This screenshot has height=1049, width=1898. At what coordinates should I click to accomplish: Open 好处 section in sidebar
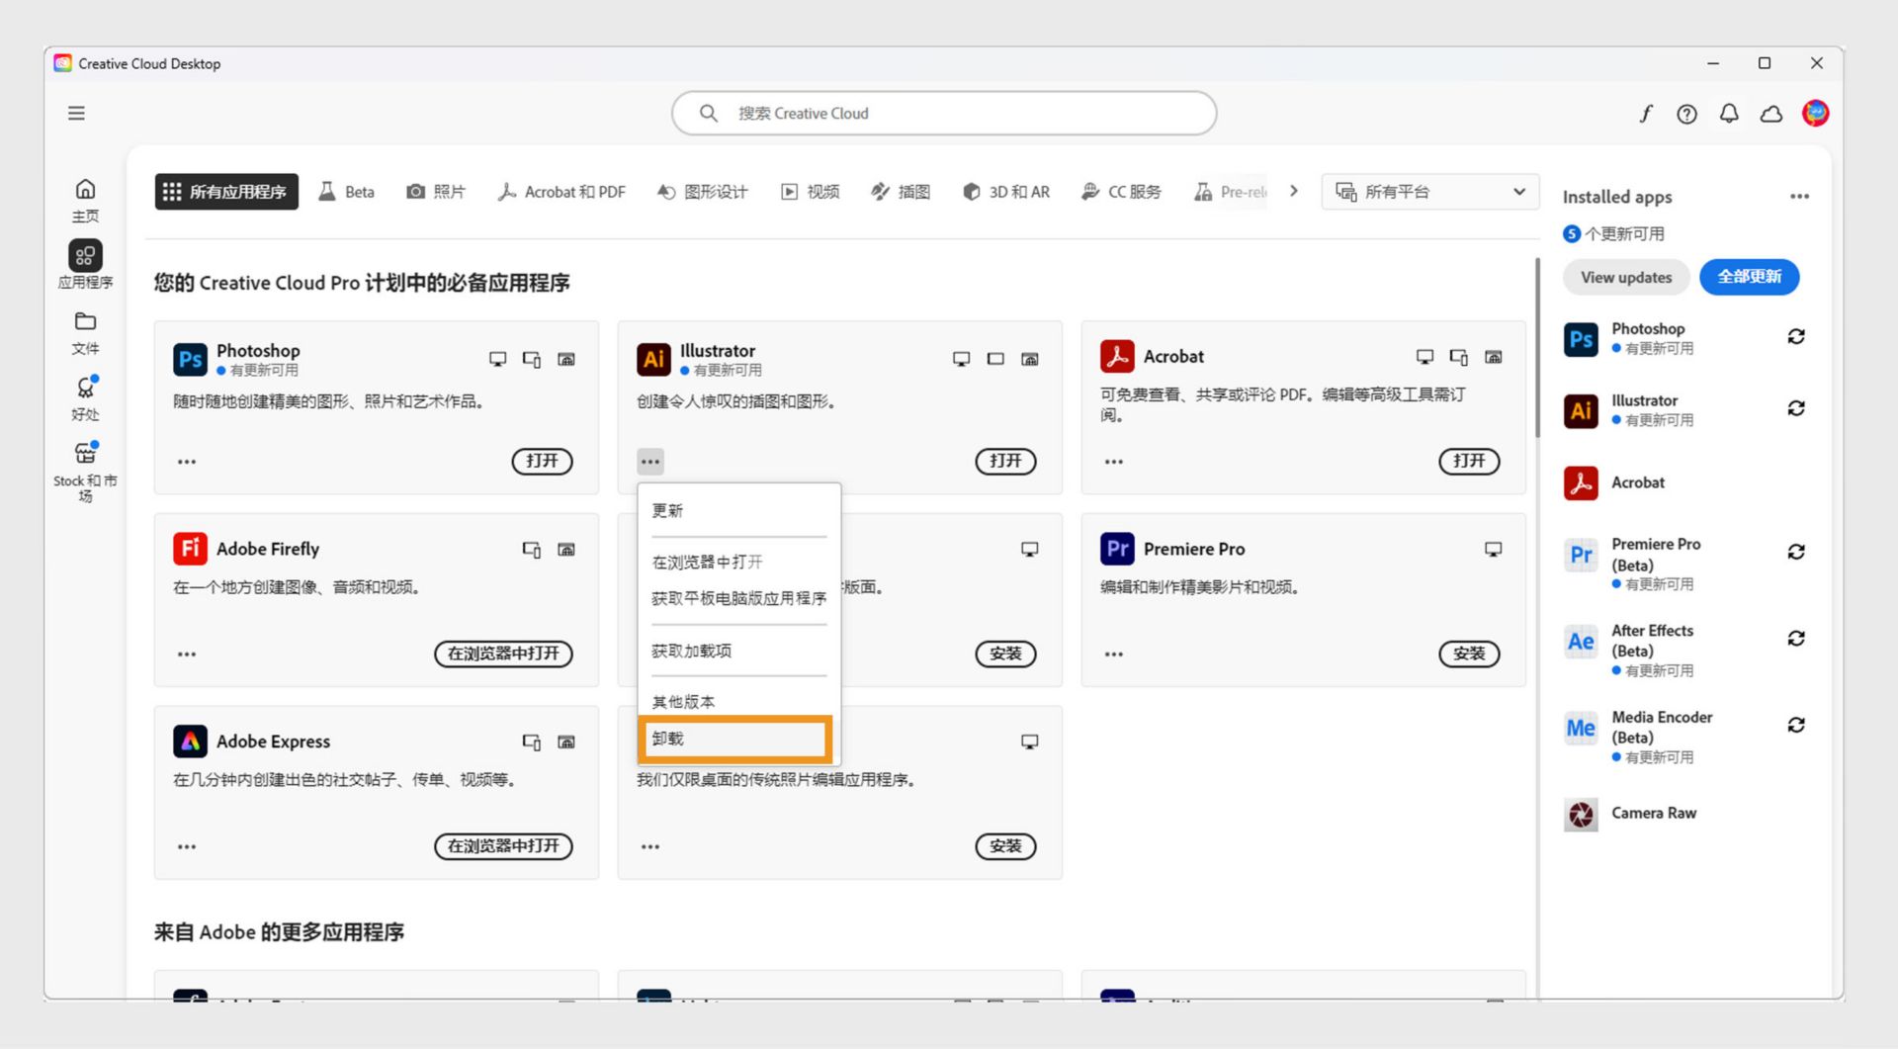pyautogui.click(x=86, y=398)
